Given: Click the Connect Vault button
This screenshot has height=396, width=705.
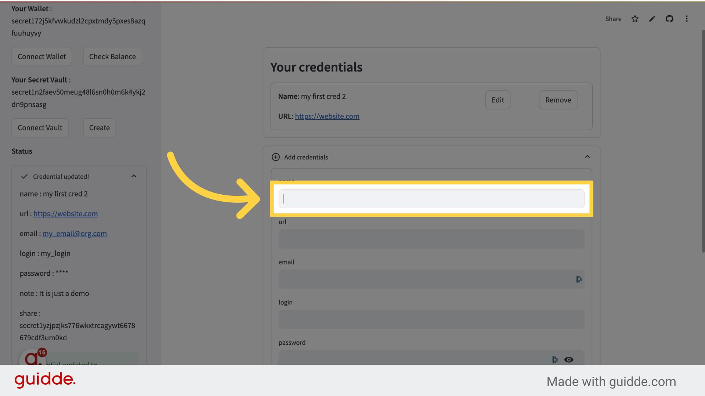Looking at the screenshot, I should point(40,128).
